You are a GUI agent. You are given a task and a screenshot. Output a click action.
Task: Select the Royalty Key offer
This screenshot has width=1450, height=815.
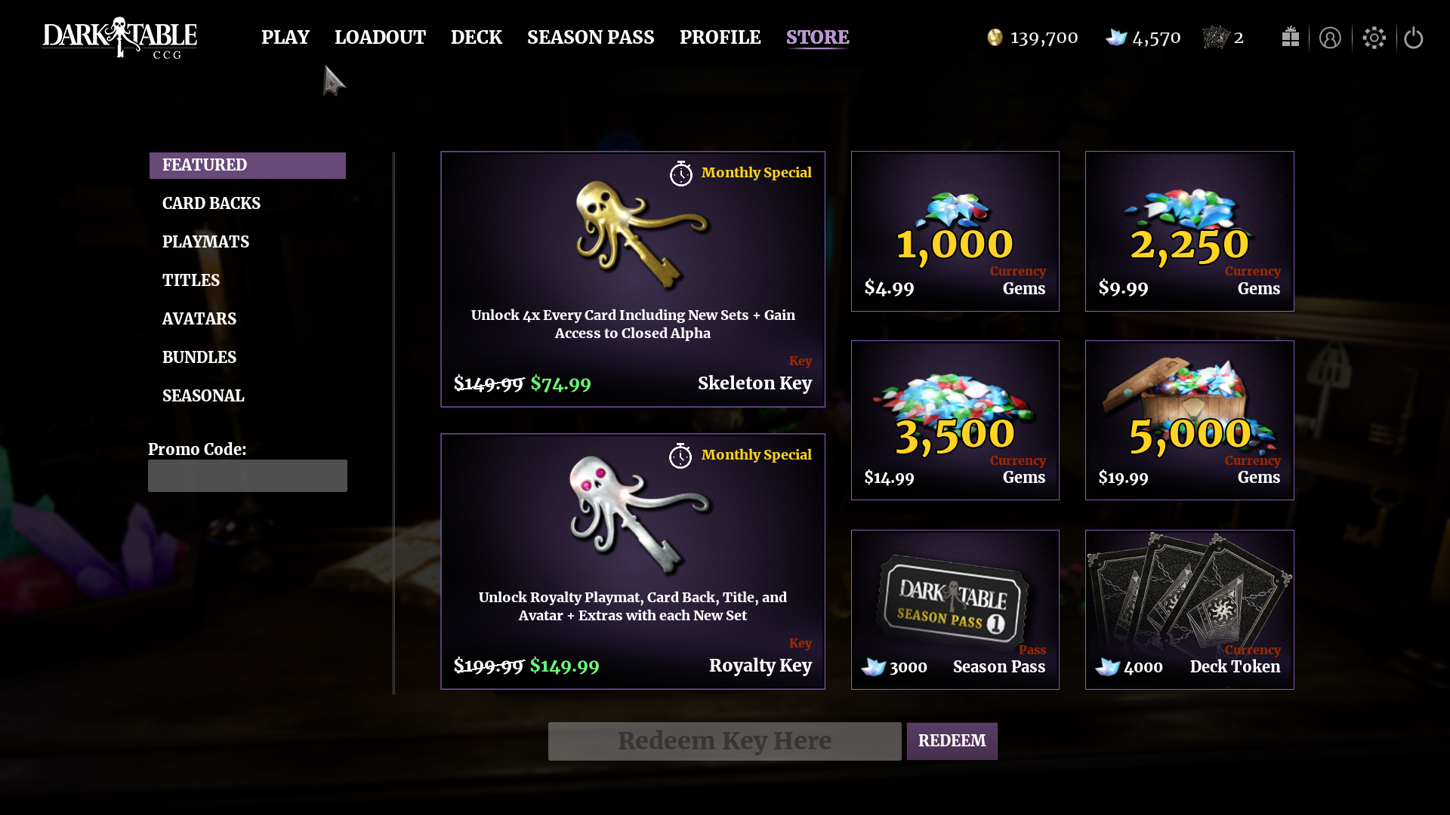(x=633, y=561)
